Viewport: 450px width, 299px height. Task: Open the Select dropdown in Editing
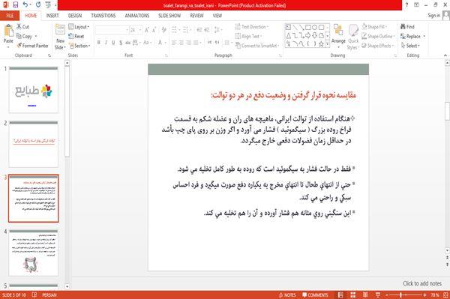[410, 46]
